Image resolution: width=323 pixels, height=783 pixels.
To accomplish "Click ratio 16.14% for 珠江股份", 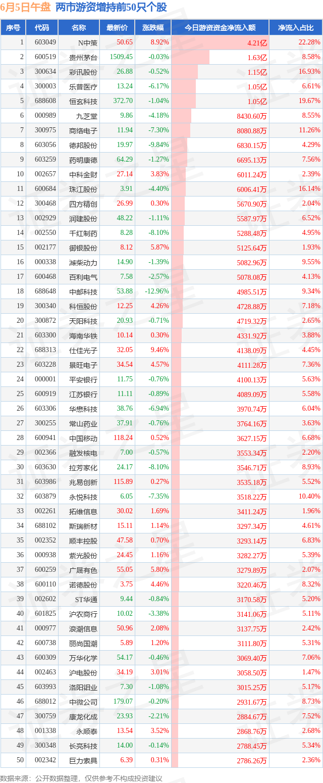I will pyautogui.click(x=309, y=189).
